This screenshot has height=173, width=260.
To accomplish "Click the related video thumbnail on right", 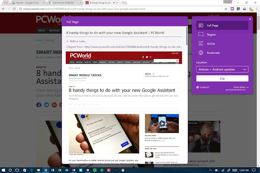I will click(204, 136).
